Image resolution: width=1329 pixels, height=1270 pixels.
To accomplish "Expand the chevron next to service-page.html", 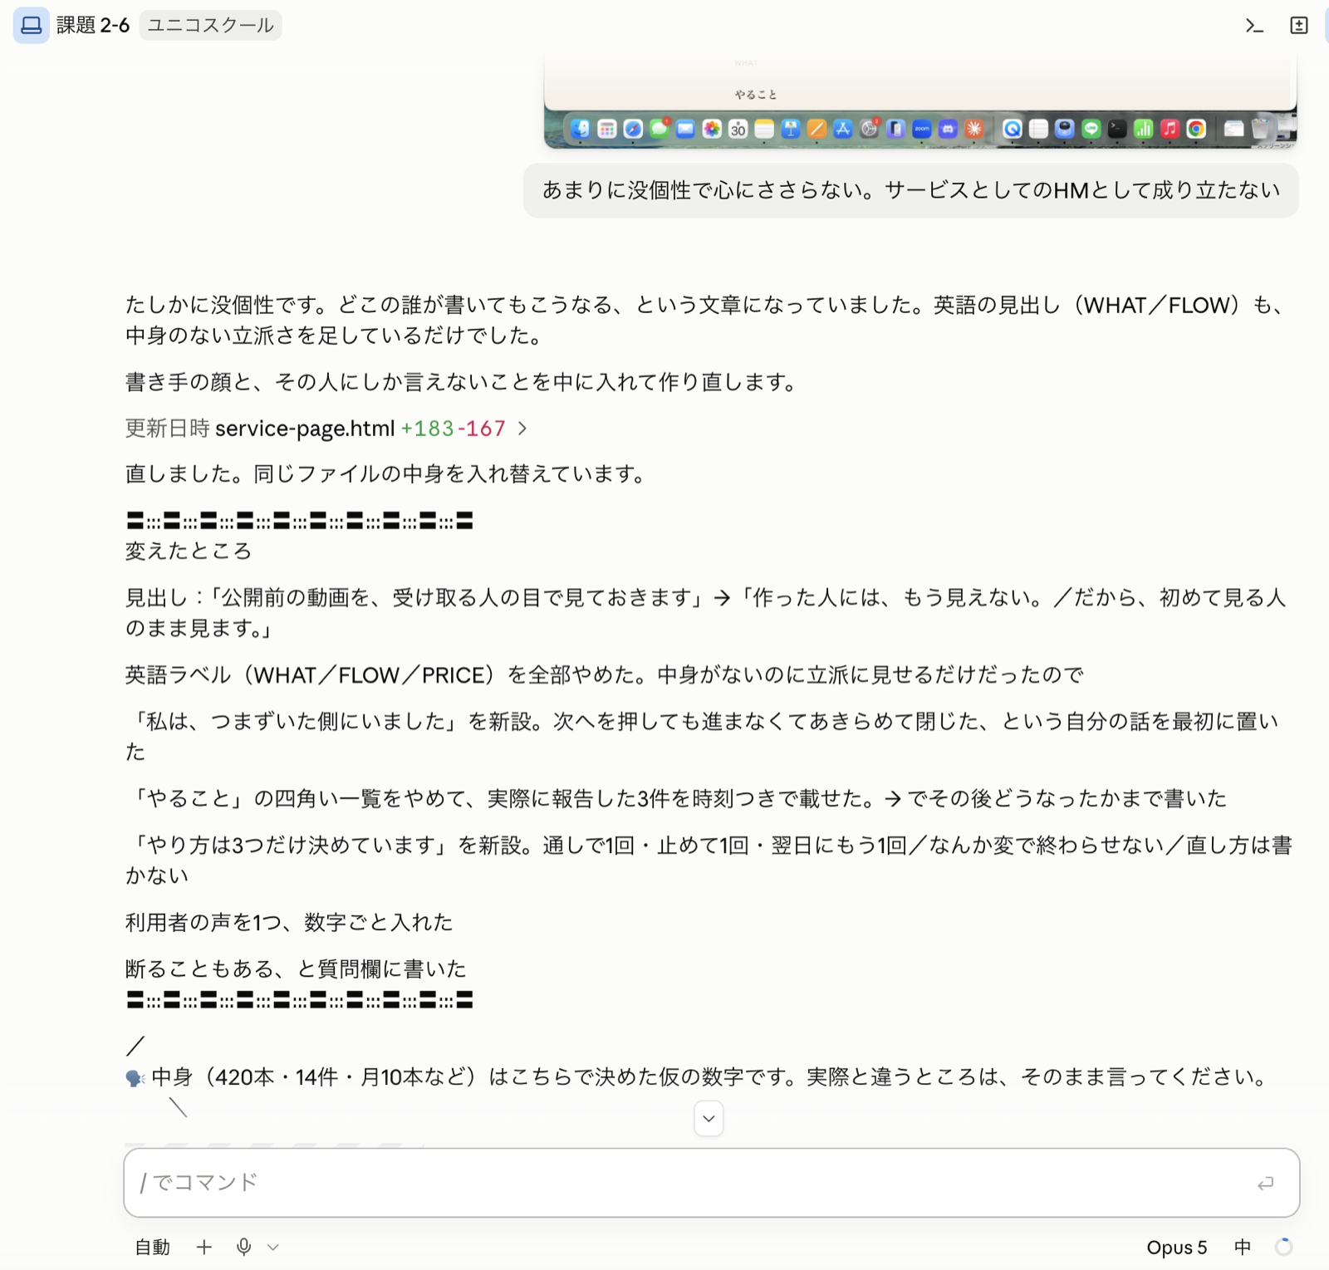I will point(522,429).
